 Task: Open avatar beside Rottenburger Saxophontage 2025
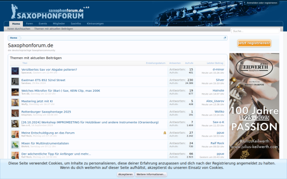pyautogui.click(x=15, y=113)
